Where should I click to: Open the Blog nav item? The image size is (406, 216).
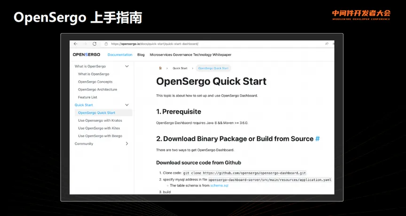pyautogui.click(x=141, y=55)
